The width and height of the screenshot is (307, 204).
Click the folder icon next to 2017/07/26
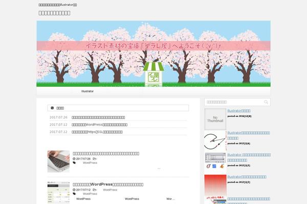pos(95,159)
